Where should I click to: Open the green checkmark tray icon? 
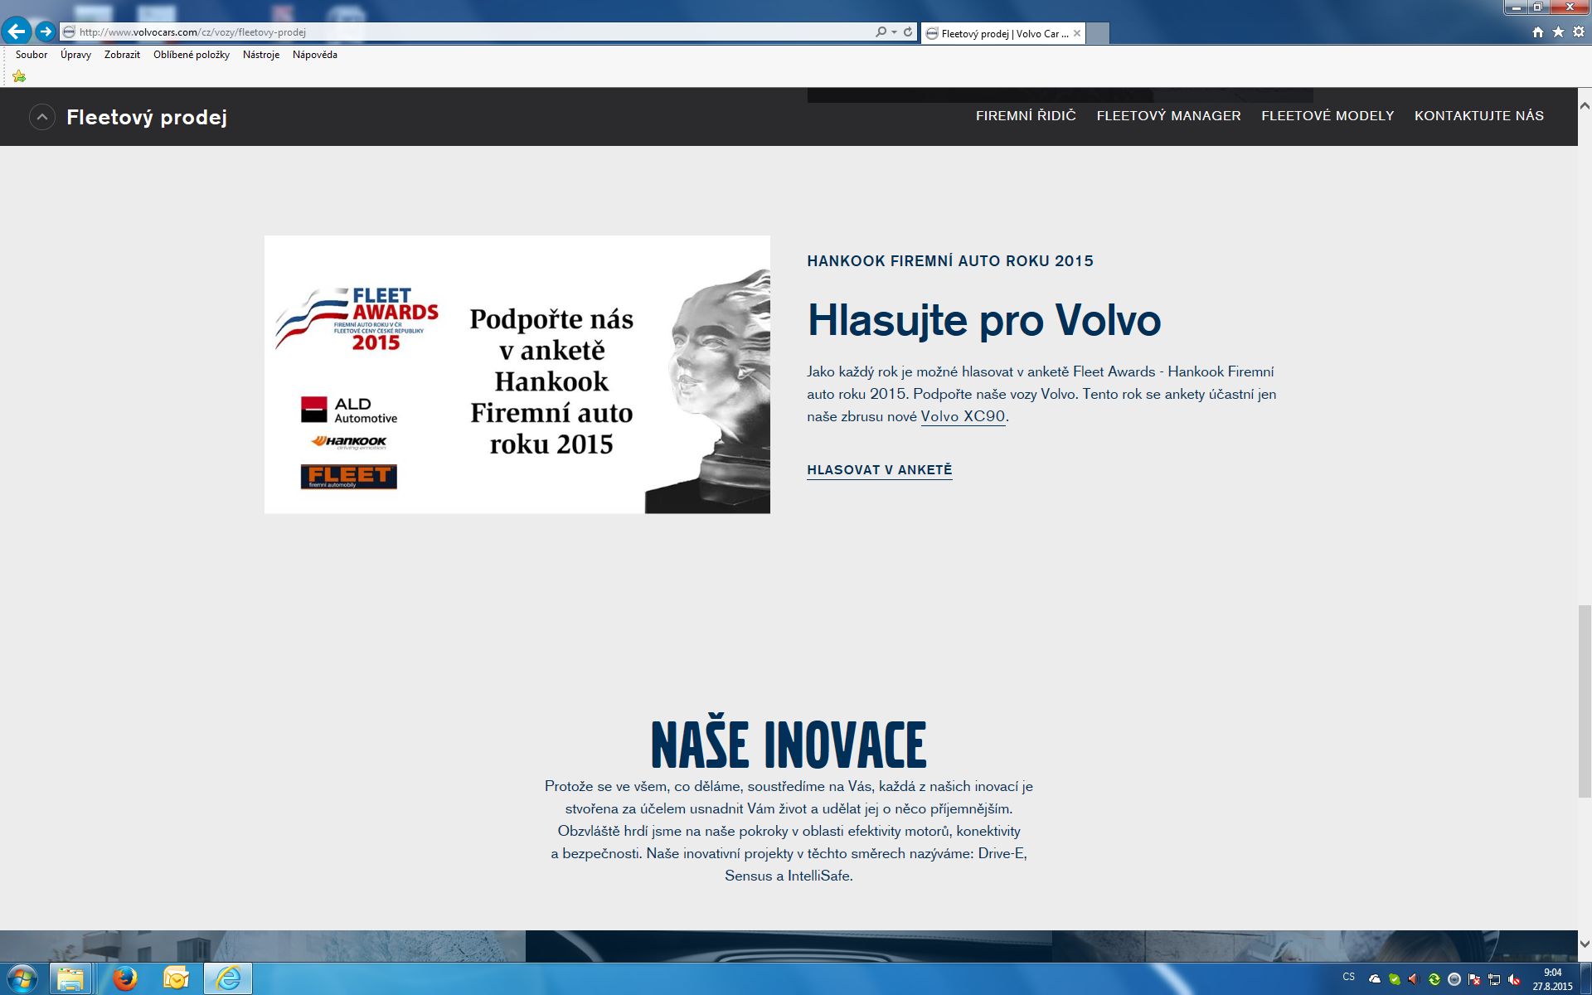1394,979
